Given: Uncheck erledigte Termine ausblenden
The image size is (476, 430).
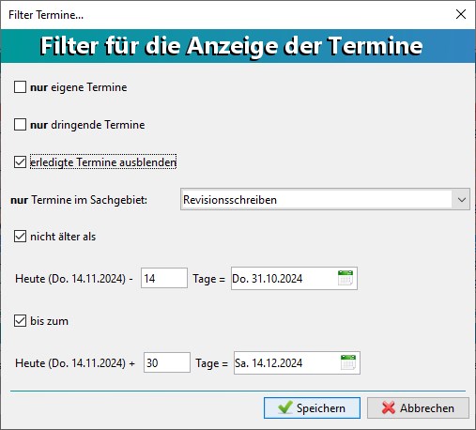Looking at the screenshot, I should (x=20, y=162).
